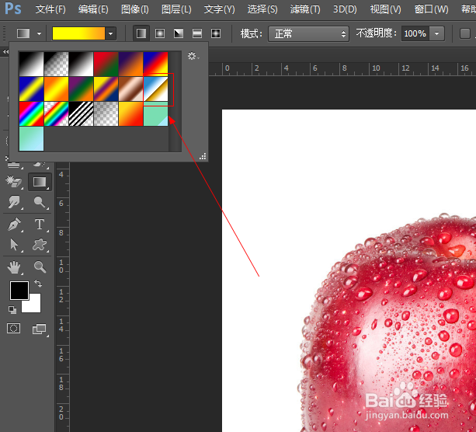This screenshot has height=432, width=476.
Task: Pick the chrome gradient preset
Action: point(156,89)
